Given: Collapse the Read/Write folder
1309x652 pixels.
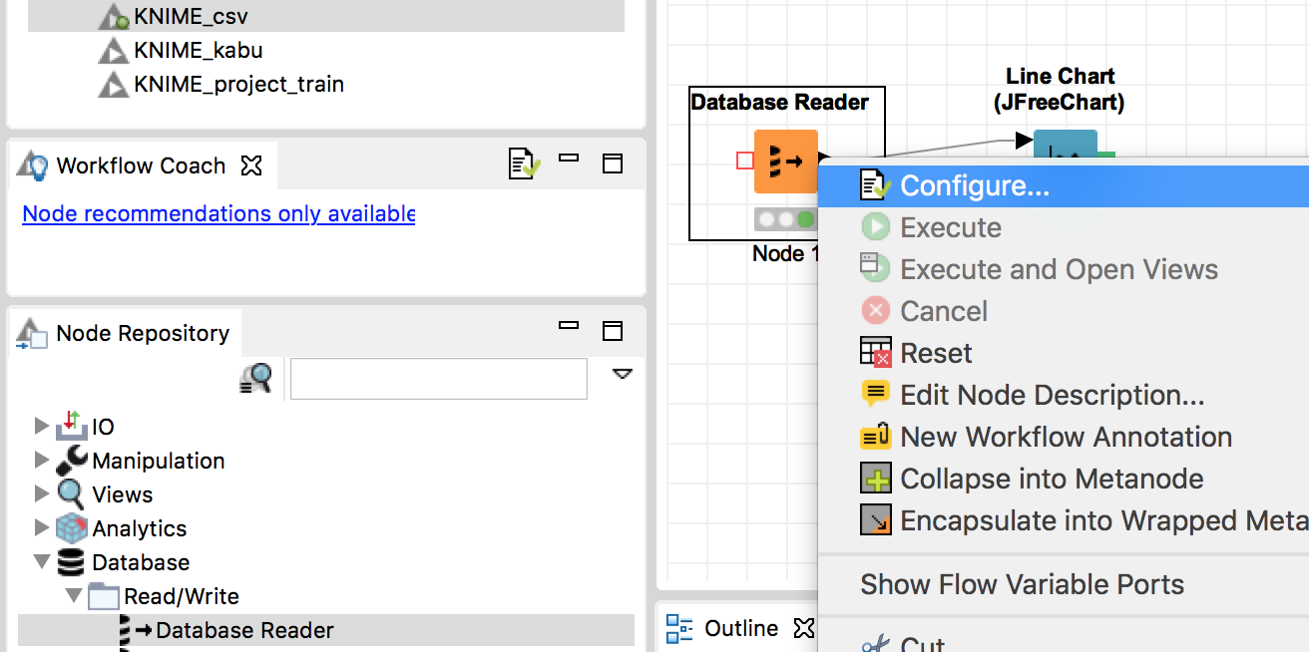Looking at the screenshot, I should (x=74, y=595).
